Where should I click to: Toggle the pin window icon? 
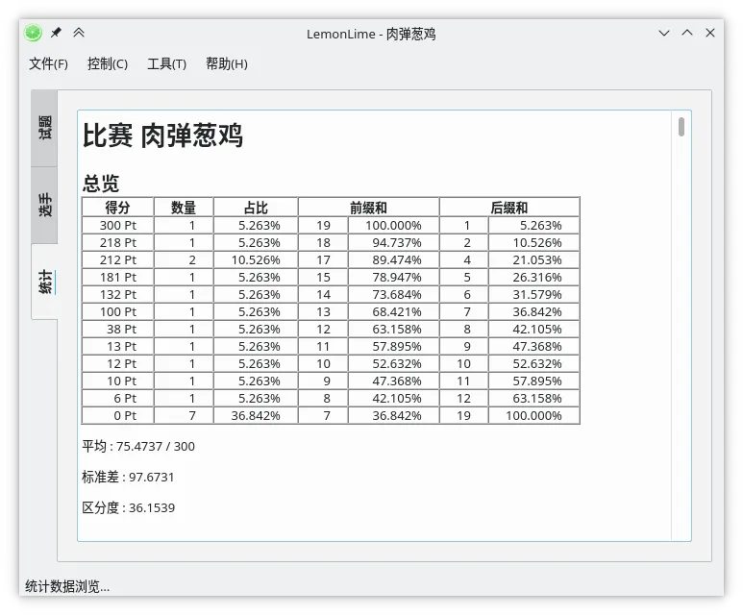[56, 33]
